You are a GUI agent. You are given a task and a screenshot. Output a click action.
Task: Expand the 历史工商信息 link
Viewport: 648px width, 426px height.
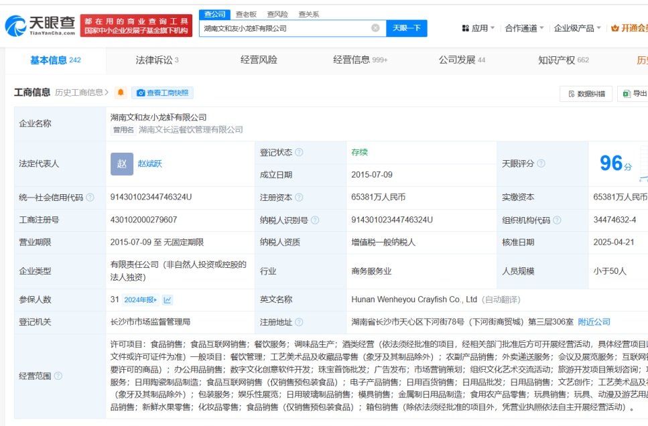tap(82, 92)
